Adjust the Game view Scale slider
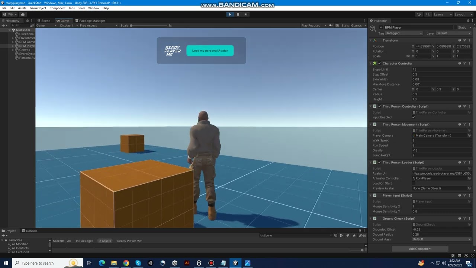 click(149, 25)
